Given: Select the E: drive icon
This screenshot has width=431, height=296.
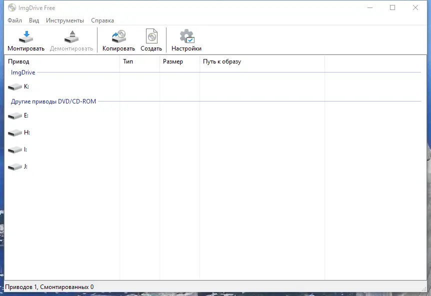Looking at the screenshot, I should pyautogui.click(x=15, y=115).
